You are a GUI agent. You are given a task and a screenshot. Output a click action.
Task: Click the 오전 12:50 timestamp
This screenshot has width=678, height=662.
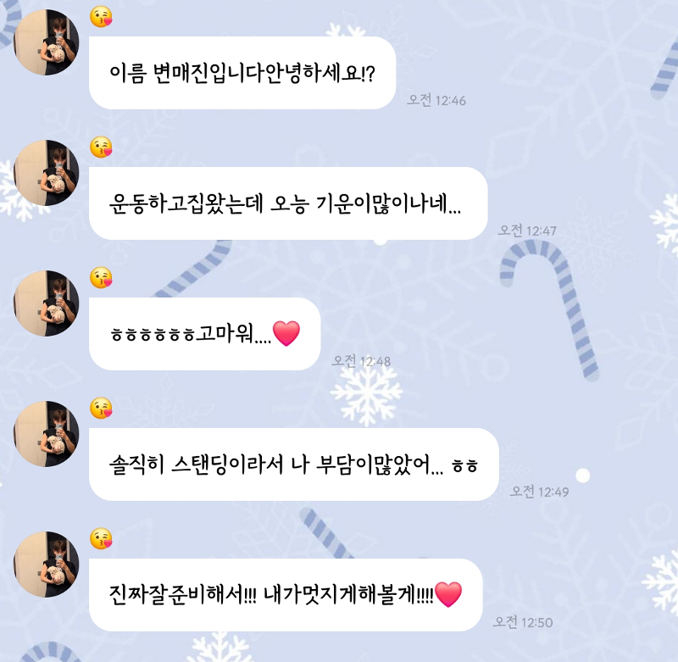coord(523,622)
